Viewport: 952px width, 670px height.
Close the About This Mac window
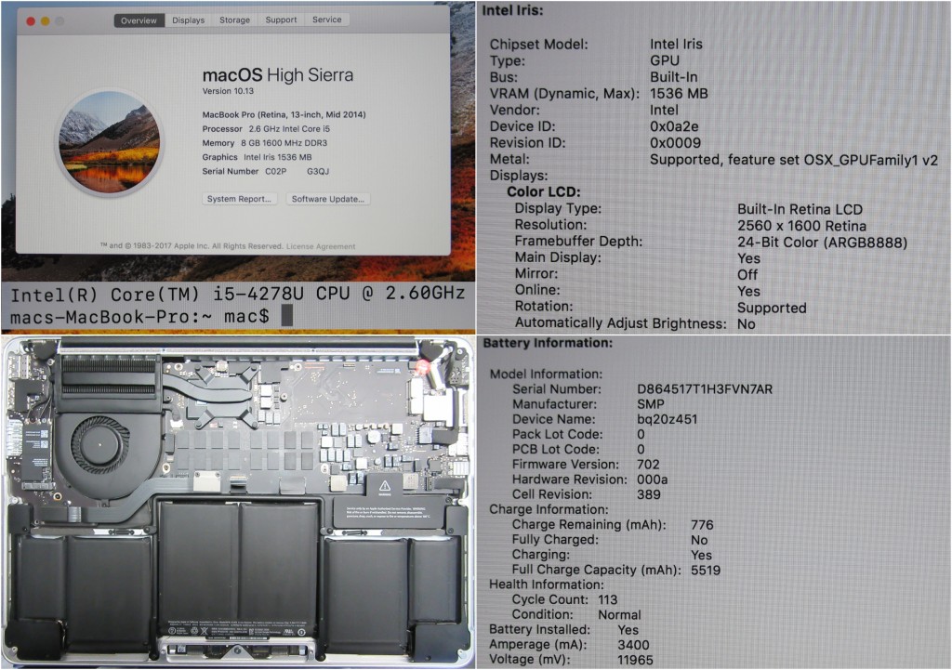(30, 20)
